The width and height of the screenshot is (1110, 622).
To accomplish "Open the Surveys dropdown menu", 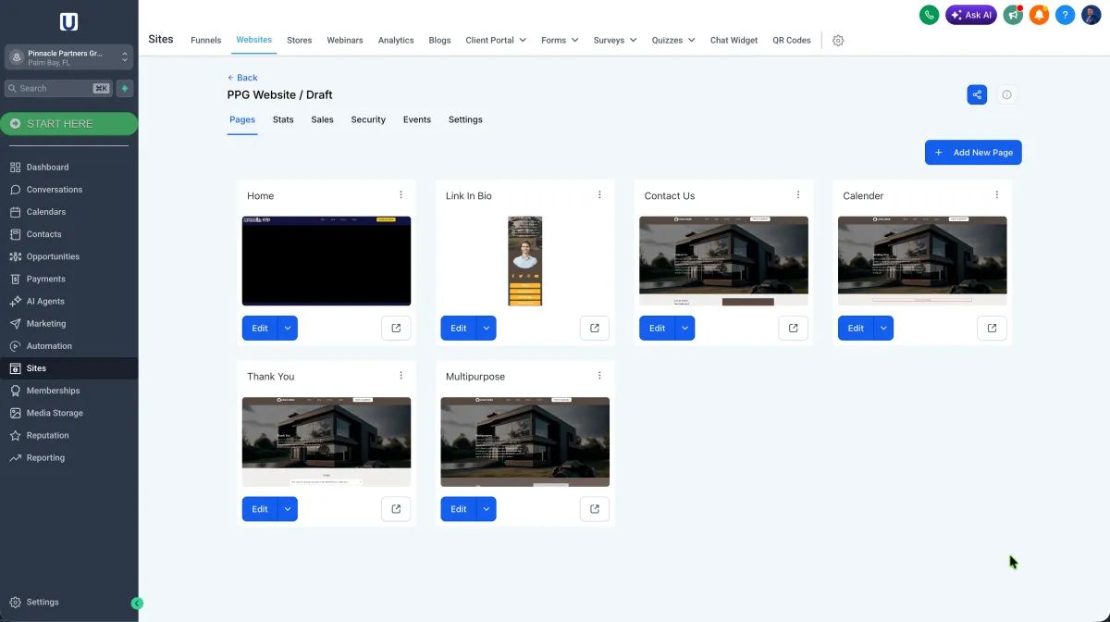I will [615, 41].
